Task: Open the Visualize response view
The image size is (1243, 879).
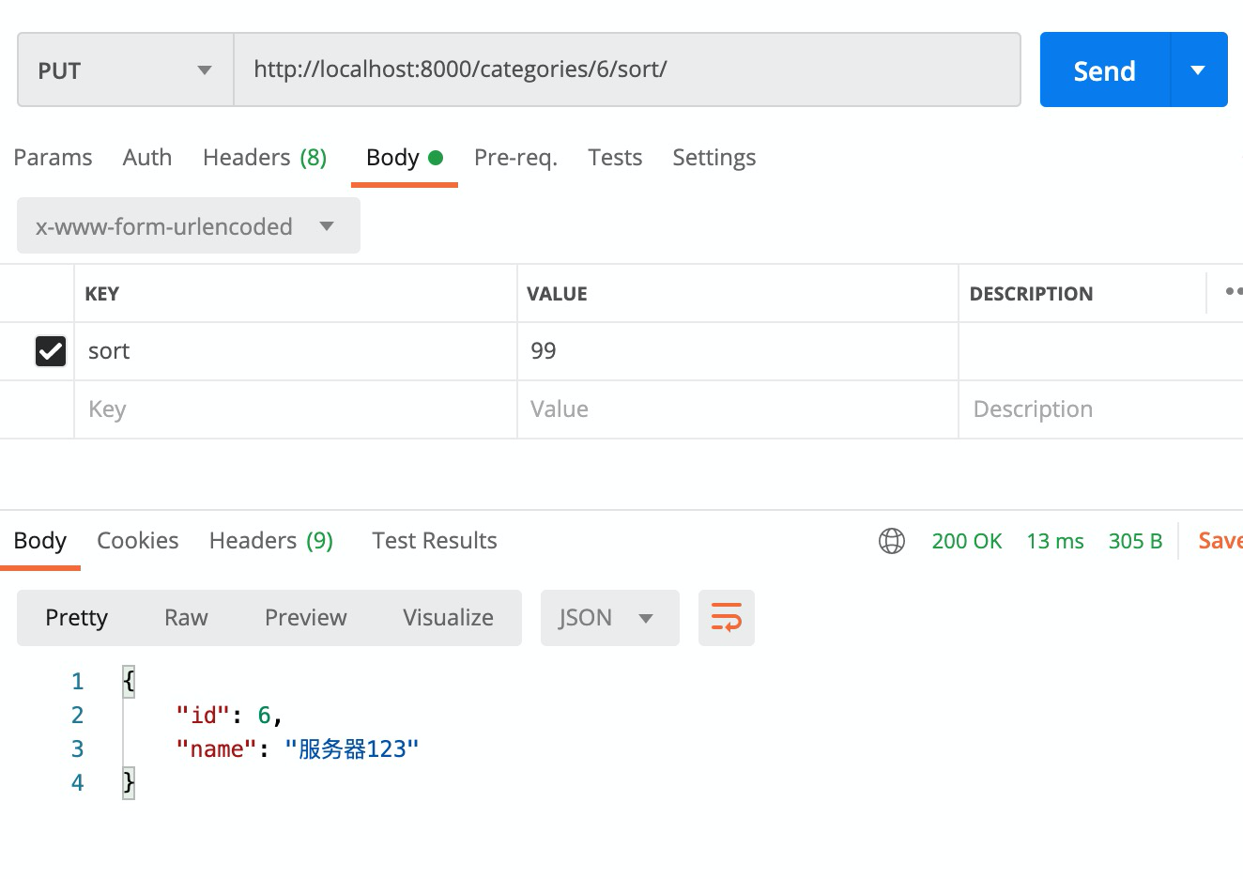Action: point(448,617)
